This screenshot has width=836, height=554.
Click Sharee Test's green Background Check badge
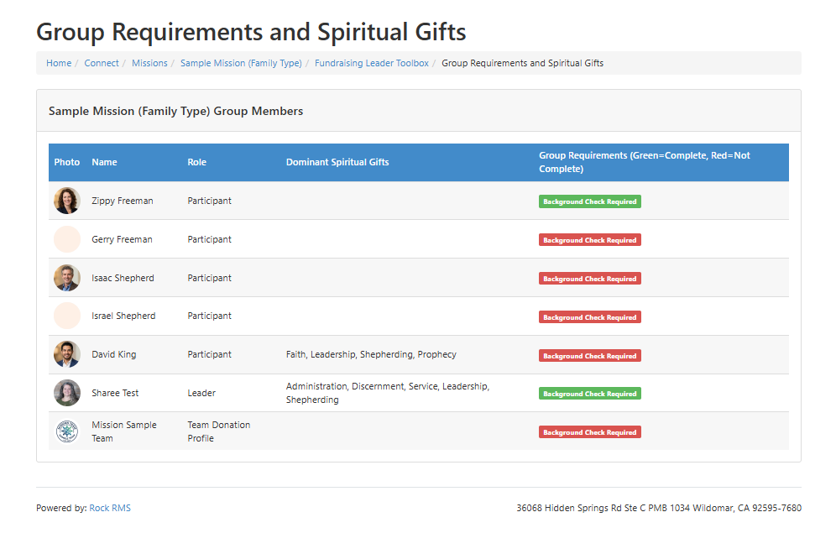pyautogui.click(x=590, y=394)
